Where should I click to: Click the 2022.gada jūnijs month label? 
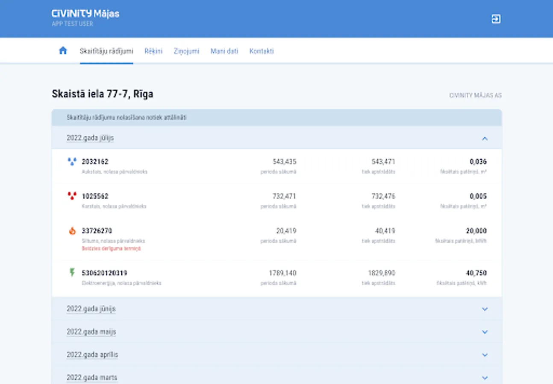click(x=91, y=309)
